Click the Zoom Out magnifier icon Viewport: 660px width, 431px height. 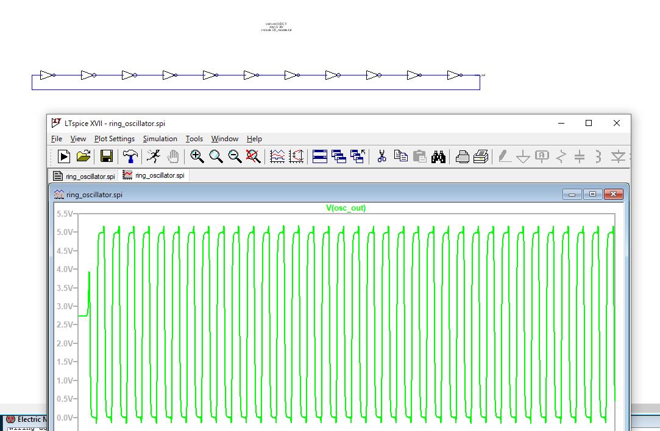[235, 156]
